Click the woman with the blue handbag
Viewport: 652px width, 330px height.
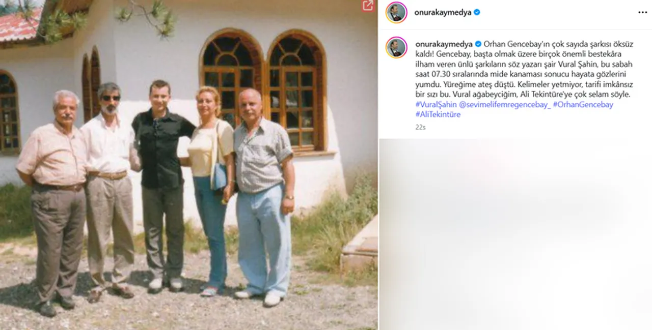[x=209, y=191]
